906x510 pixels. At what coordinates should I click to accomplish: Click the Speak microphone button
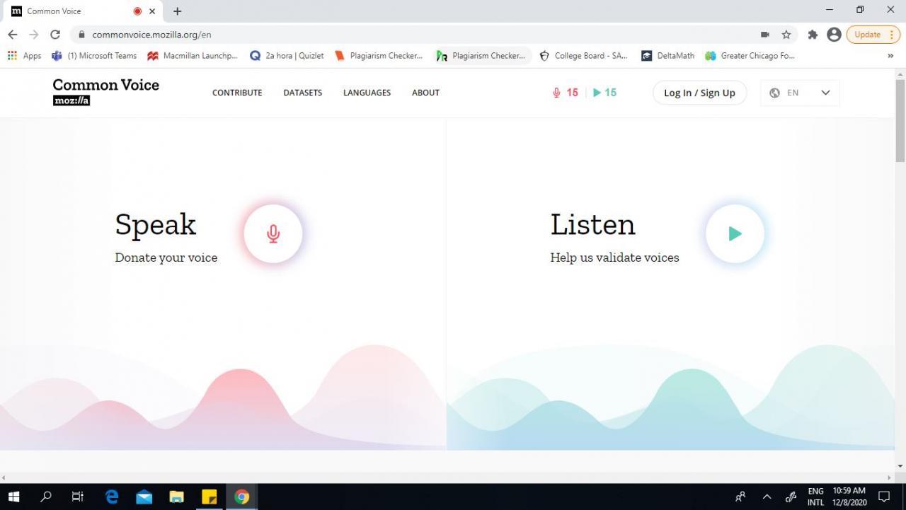point(273,233)
